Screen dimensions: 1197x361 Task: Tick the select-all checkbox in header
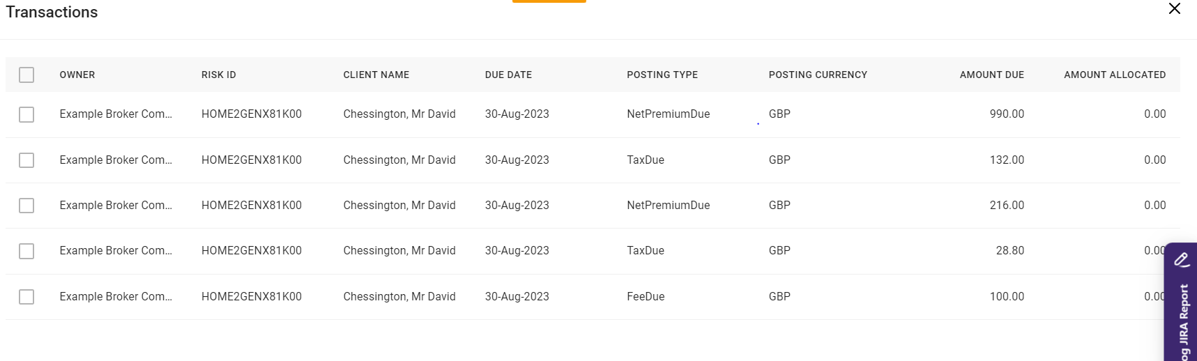point(26,75)
